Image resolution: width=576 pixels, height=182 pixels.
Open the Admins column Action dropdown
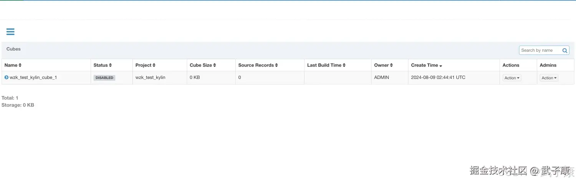[x=549, y=78]
